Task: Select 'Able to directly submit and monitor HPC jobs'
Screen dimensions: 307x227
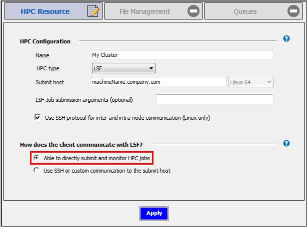Action: (x=36, y=158)
